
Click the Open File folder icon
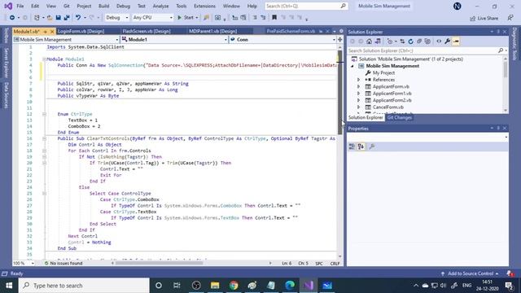(x=50, y=18)
